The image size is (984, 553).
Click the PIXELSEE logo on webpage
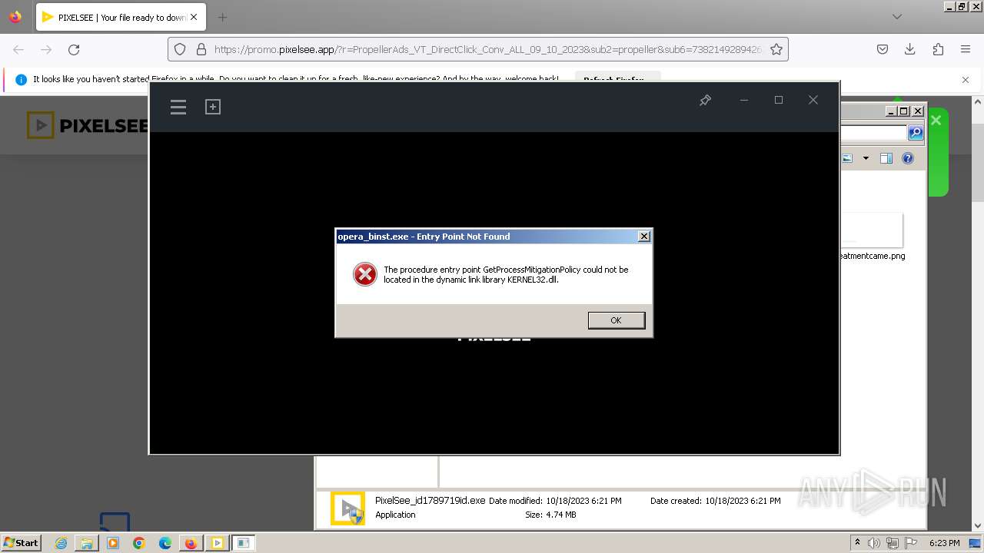87,125
